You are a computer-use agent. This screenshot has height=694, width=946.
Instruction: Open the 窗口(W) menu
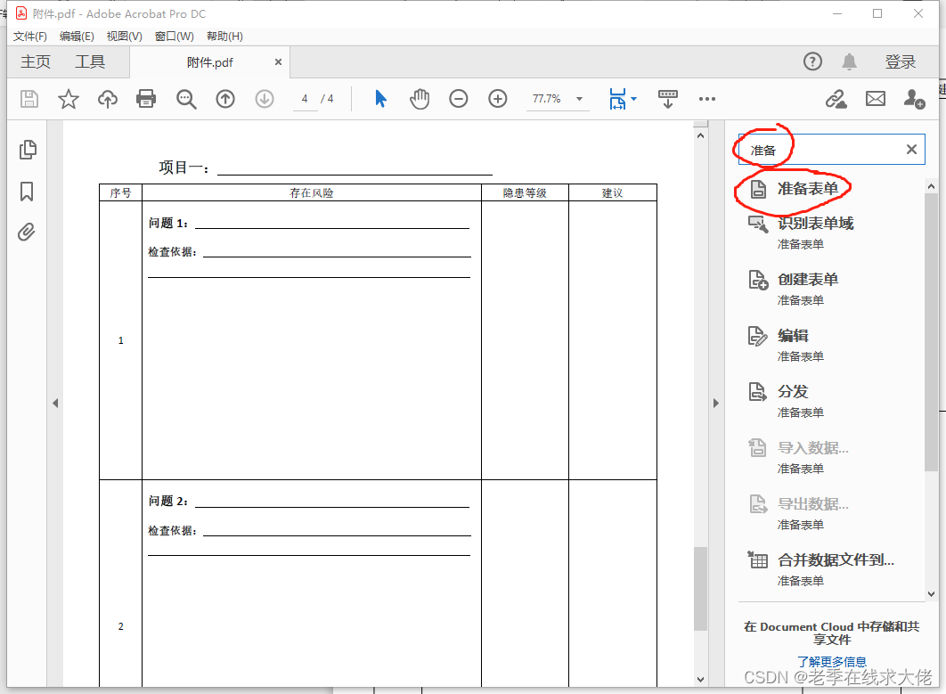175,37
